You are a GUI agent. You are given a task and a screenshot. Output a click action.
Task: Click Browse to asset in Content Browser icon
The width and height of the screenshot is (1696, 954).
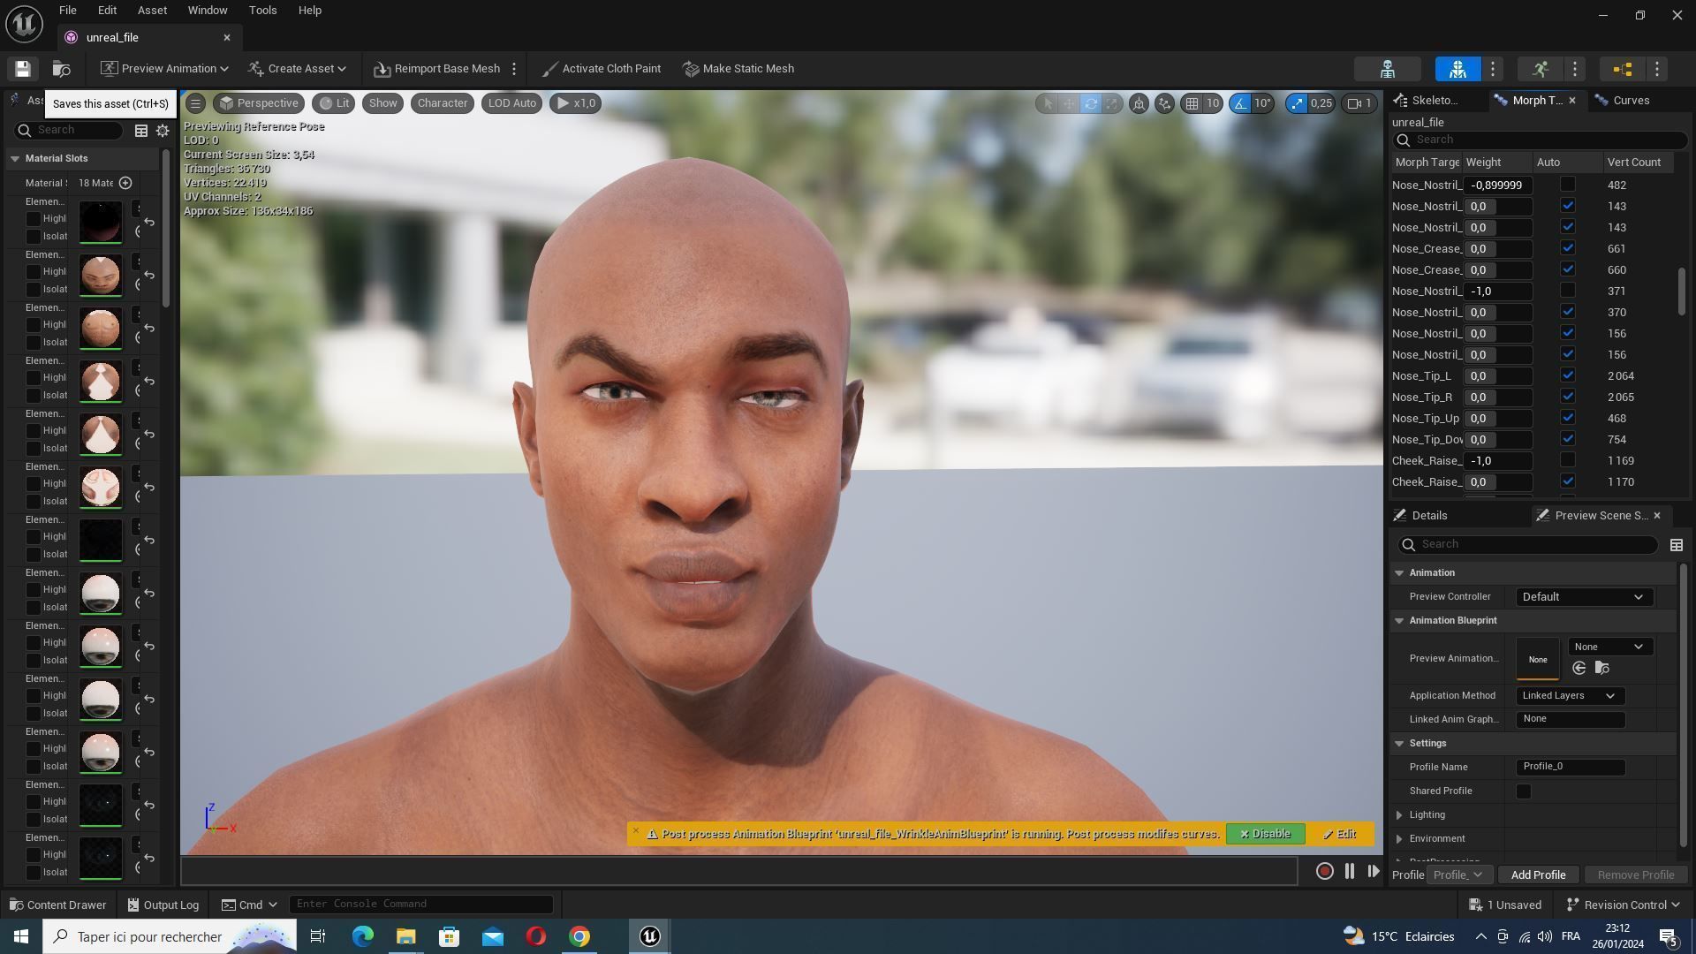point(61,69)
